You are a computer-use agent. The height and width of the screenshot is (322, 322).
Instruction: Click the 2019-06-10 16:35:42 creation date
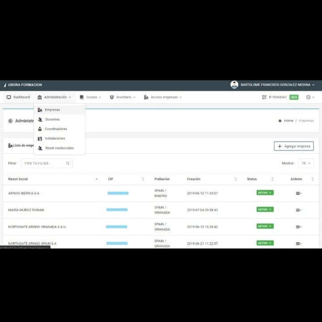click(x=202, y=227)
